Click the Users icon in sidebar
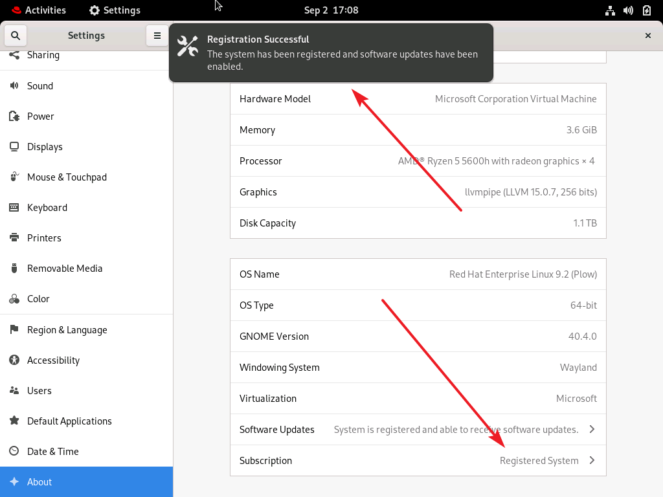This screenshot has height=497, width=663. pyautogui.click(x=14, y=390)
